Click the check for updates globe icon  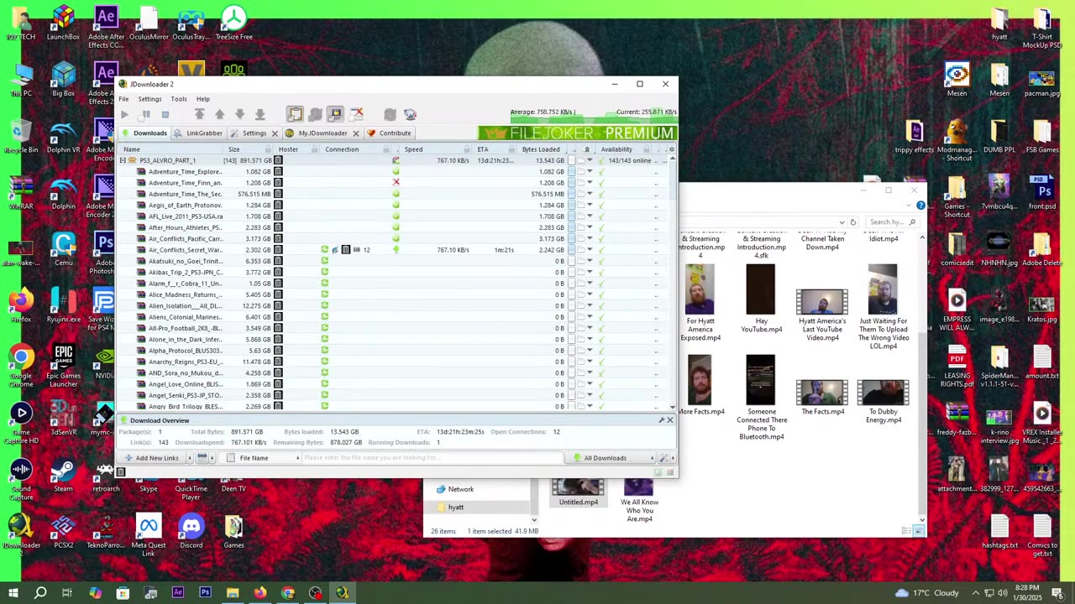[x=410, y=114]
